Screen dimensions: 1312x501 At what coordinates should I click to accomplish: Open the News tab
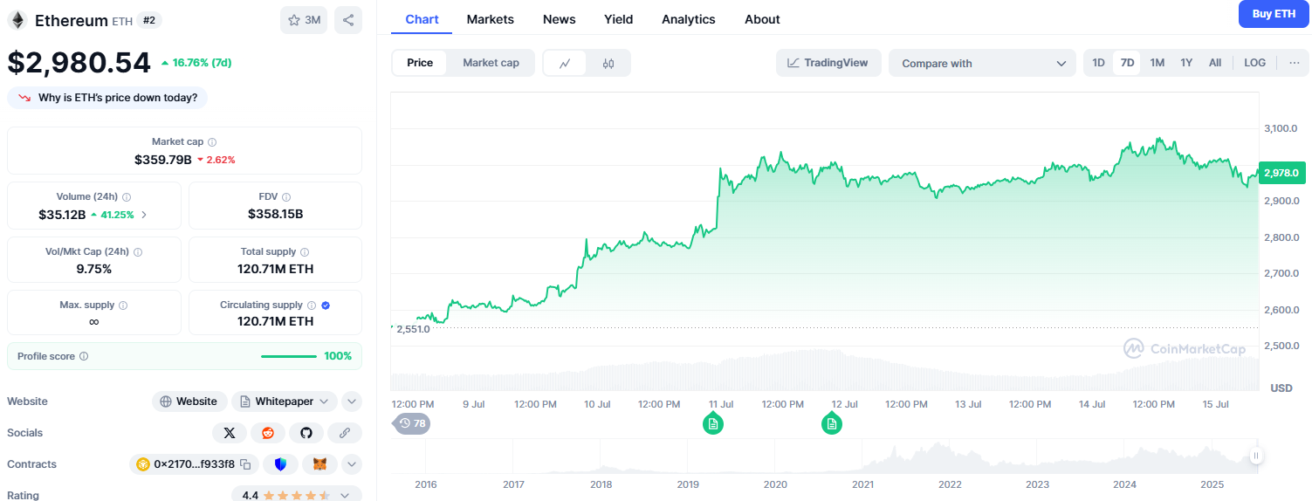tap(559, 19)
